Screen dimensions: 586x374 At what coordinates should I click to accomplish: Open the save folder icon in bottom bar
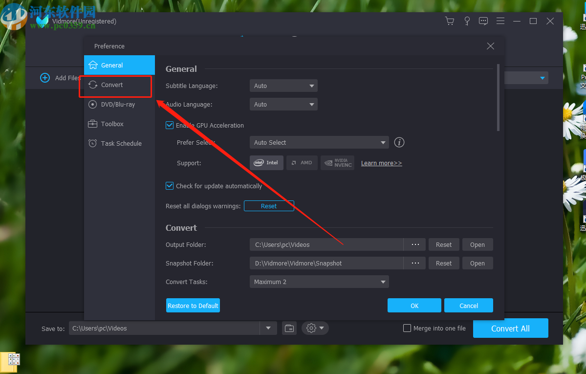289,329
